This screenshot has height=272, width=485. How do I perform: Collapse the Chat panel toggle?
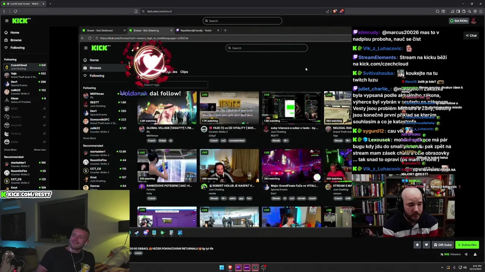click(471, 36)
